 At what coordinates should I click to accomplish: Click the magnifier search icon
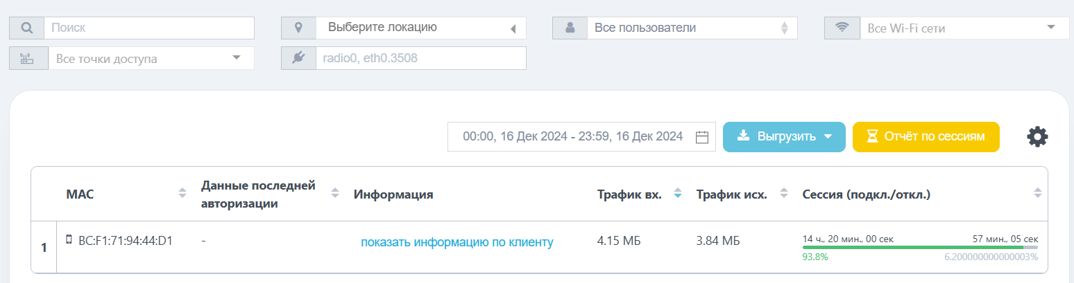click(26, 28)
